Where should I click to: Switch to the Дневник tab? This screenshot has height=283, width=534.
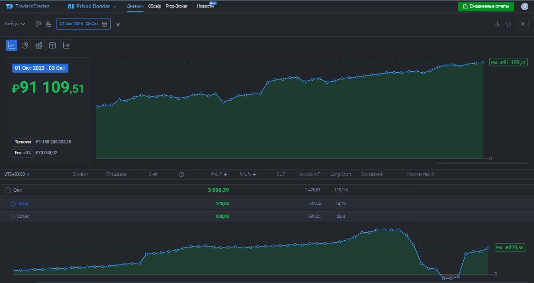pos(135,6)
